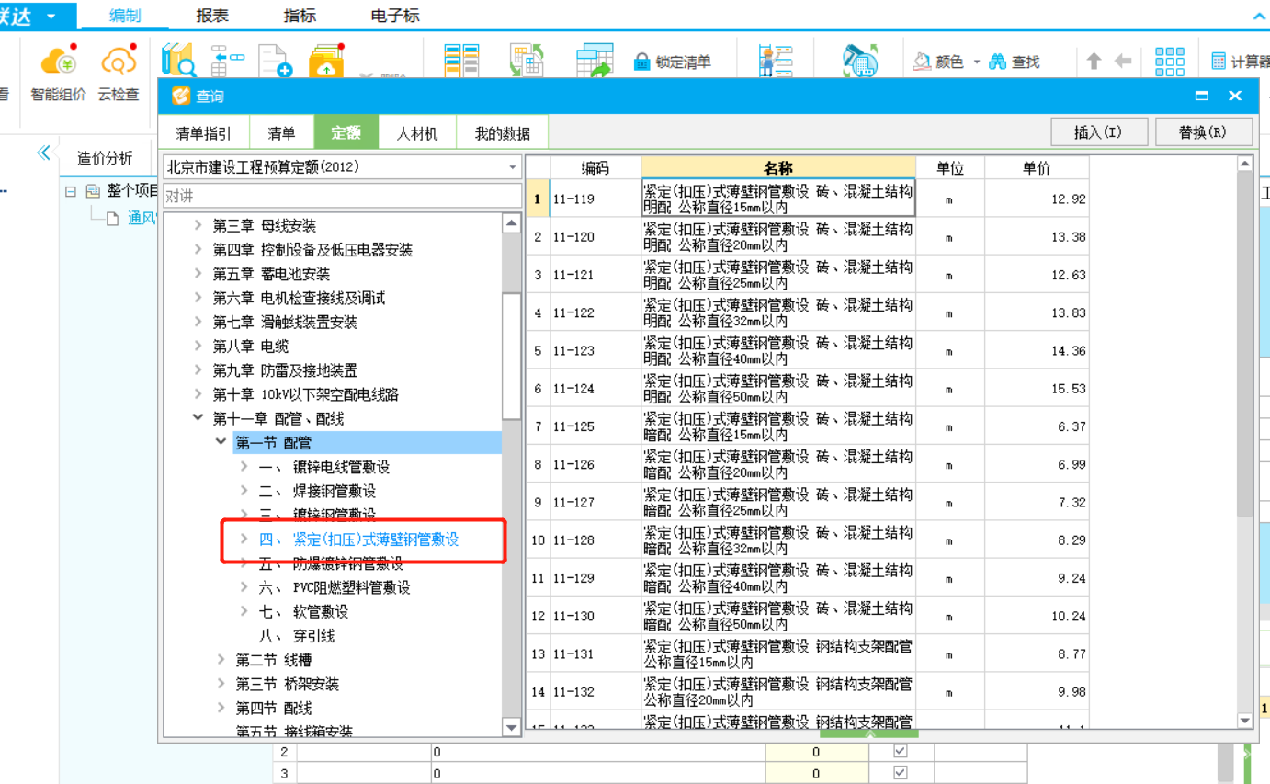Switch to the 电子标 ribbon tab
Screen dimensions: 1270x784
point(395,17)
